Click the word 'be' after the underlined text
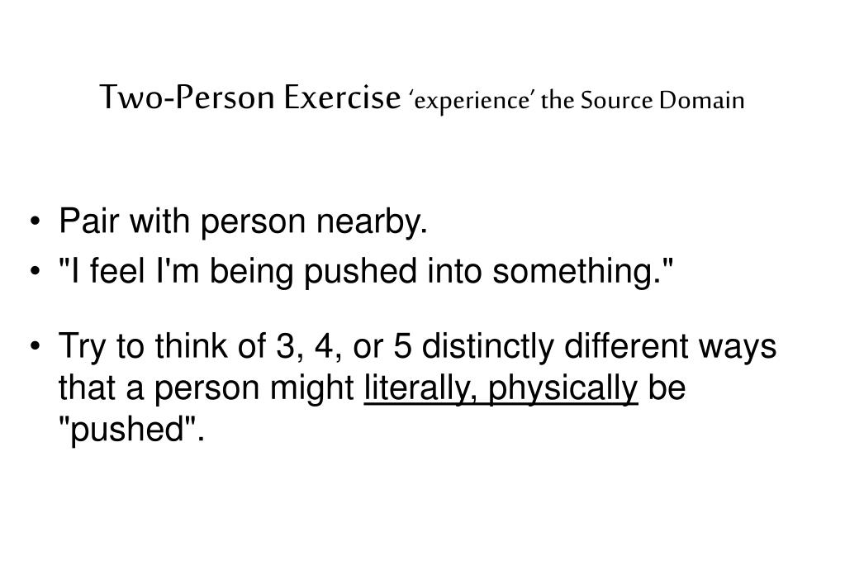 [667, 388]
